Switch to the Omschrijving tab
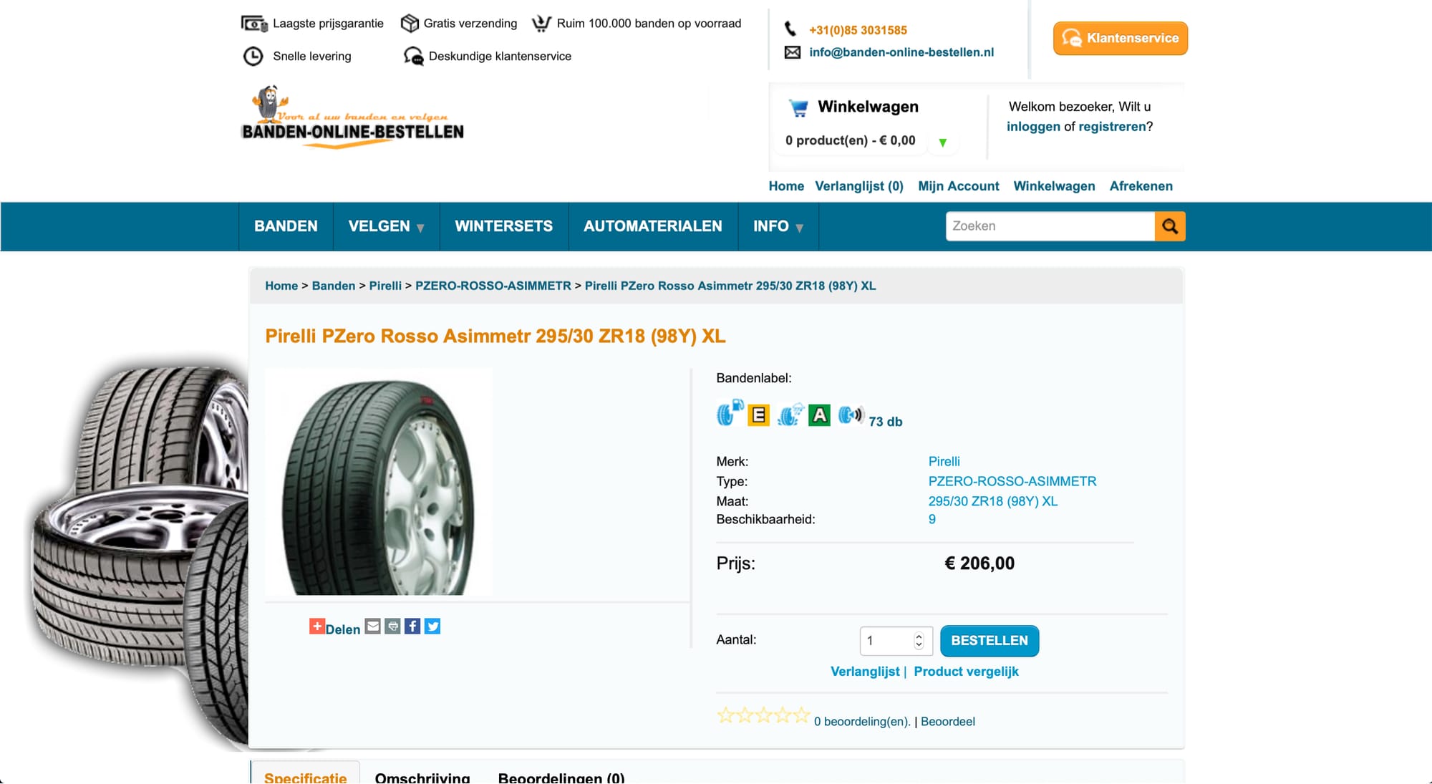The width and height of the screenshot is (1432, 784). coord(422,778)
